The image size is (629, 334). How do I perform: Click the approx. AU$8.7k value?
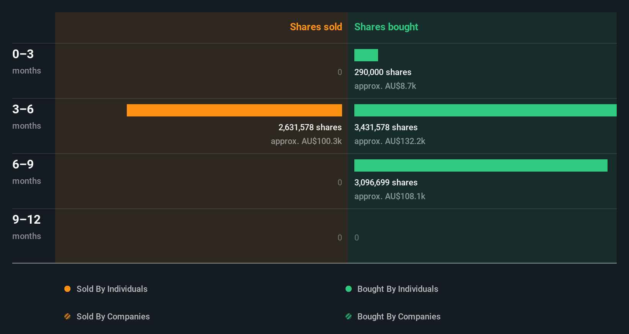click(385, 86)
